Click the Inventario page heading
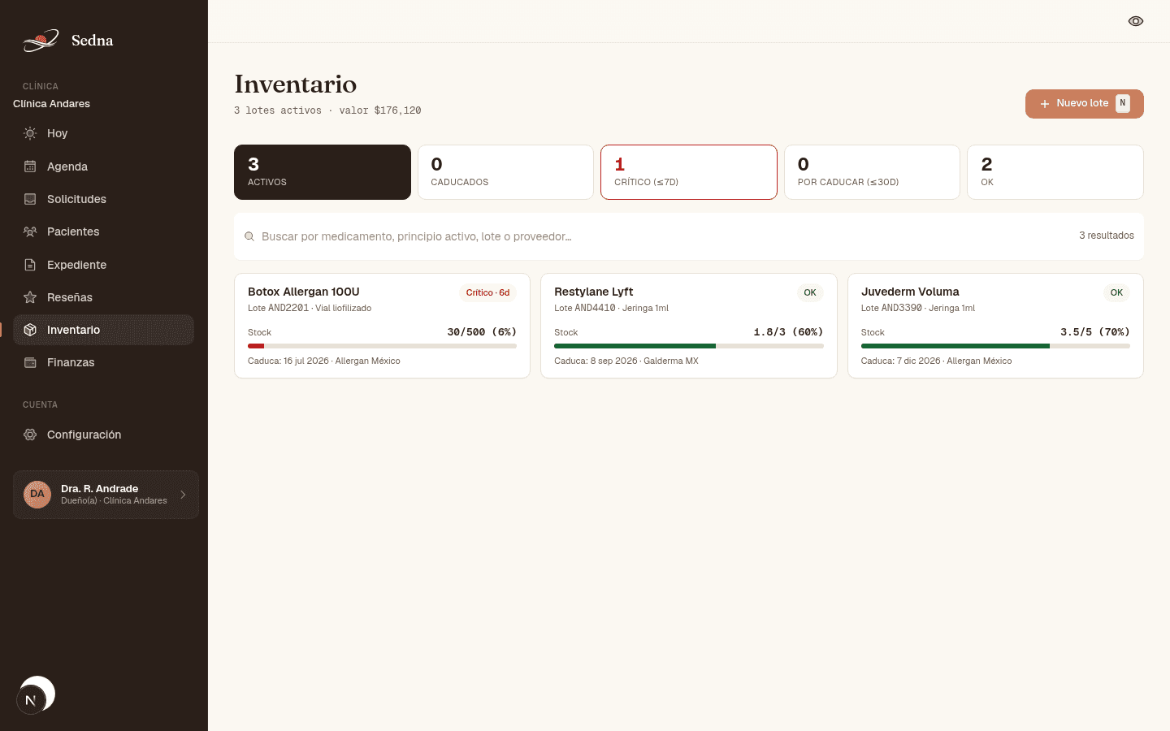 (296, 84)
